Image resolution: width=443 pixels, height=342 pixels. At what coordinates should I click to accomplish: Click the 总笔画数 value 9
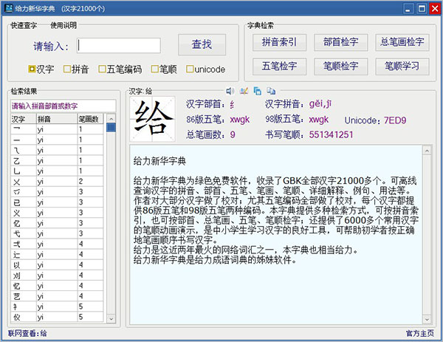point(233,134)
